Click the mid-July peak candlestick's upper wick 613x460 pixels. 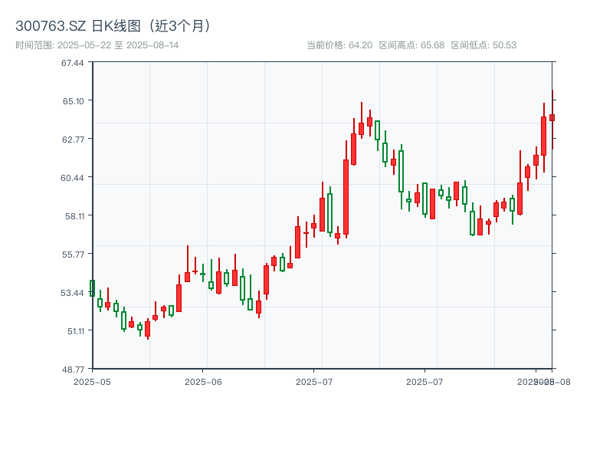pyautogui.click(x=362, y=111)
